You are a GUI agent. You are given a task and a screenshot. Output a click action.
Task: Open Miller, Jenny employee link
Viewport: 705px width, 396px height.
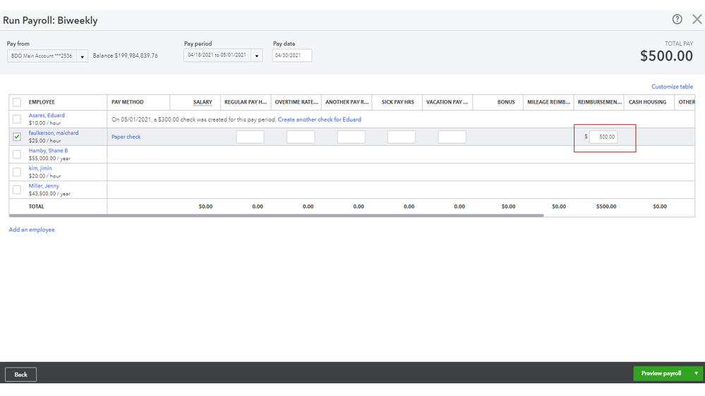pyautogui.click(x=44, y=186)
